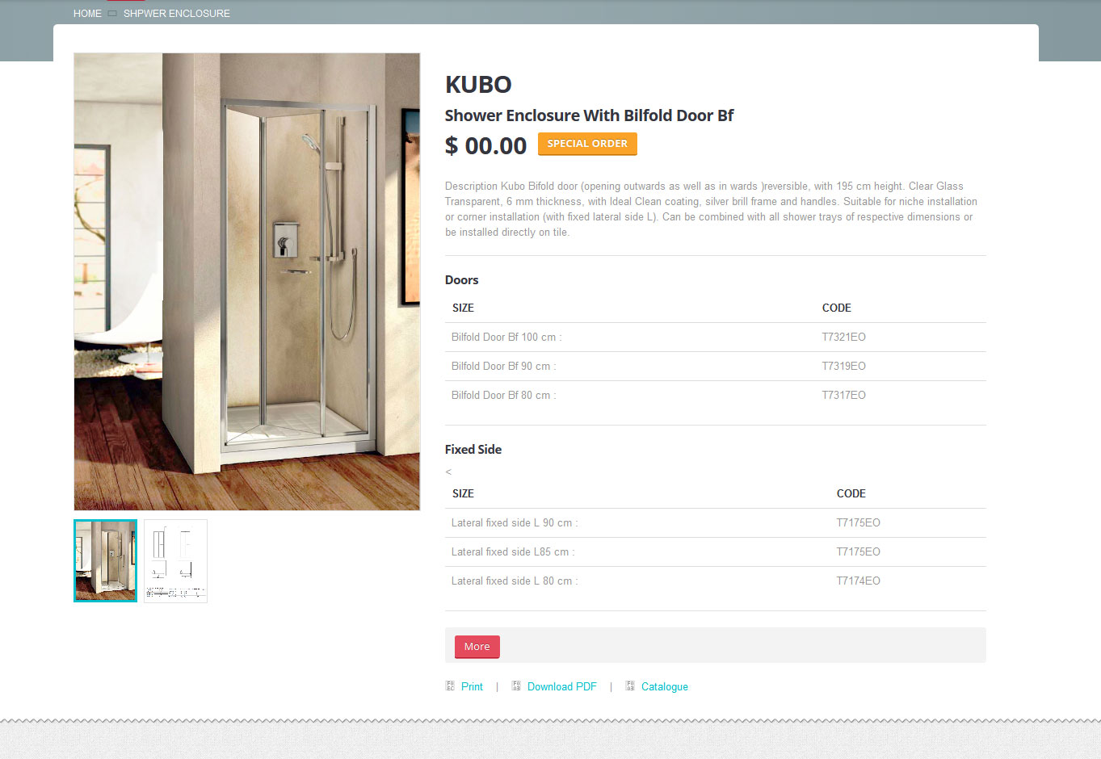1101x759 pixels.
Task: Select code T7174EO in Fixed Side table
Action: 859,581
